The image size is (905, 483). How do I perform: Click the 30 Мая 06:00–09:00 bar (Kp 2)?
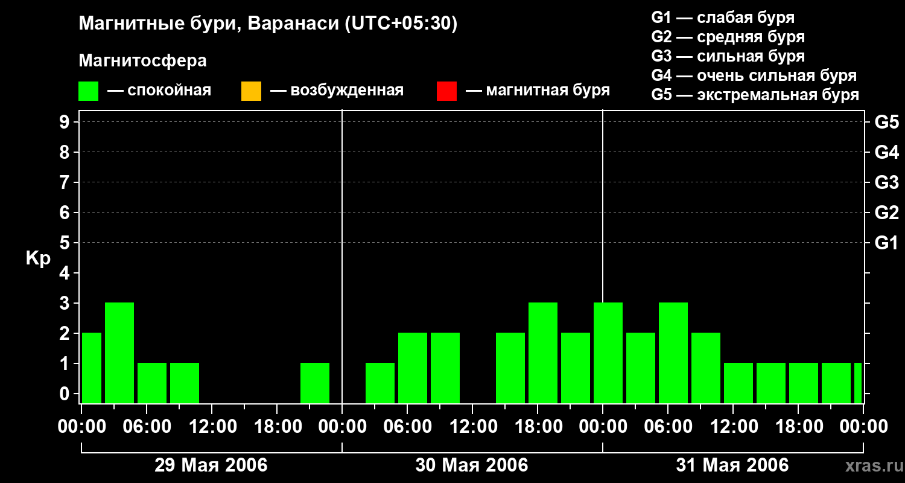coord(413,368)
